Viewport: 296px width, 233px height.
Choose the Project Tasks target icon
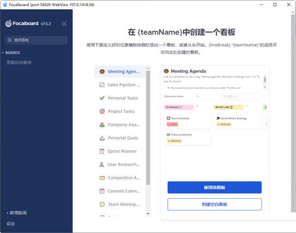pyautogui.click(x=102, y=112)
